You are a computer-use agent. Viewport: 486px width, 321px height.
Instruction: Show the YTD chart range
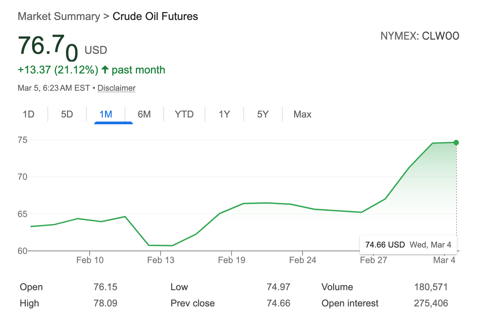coord(184,114)
